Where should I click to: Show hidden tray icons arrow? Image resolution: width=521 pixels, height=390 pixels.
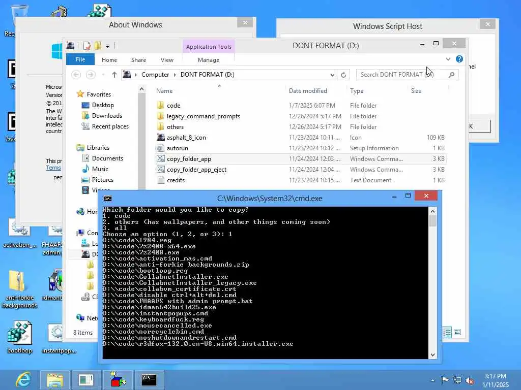[432, 380]
